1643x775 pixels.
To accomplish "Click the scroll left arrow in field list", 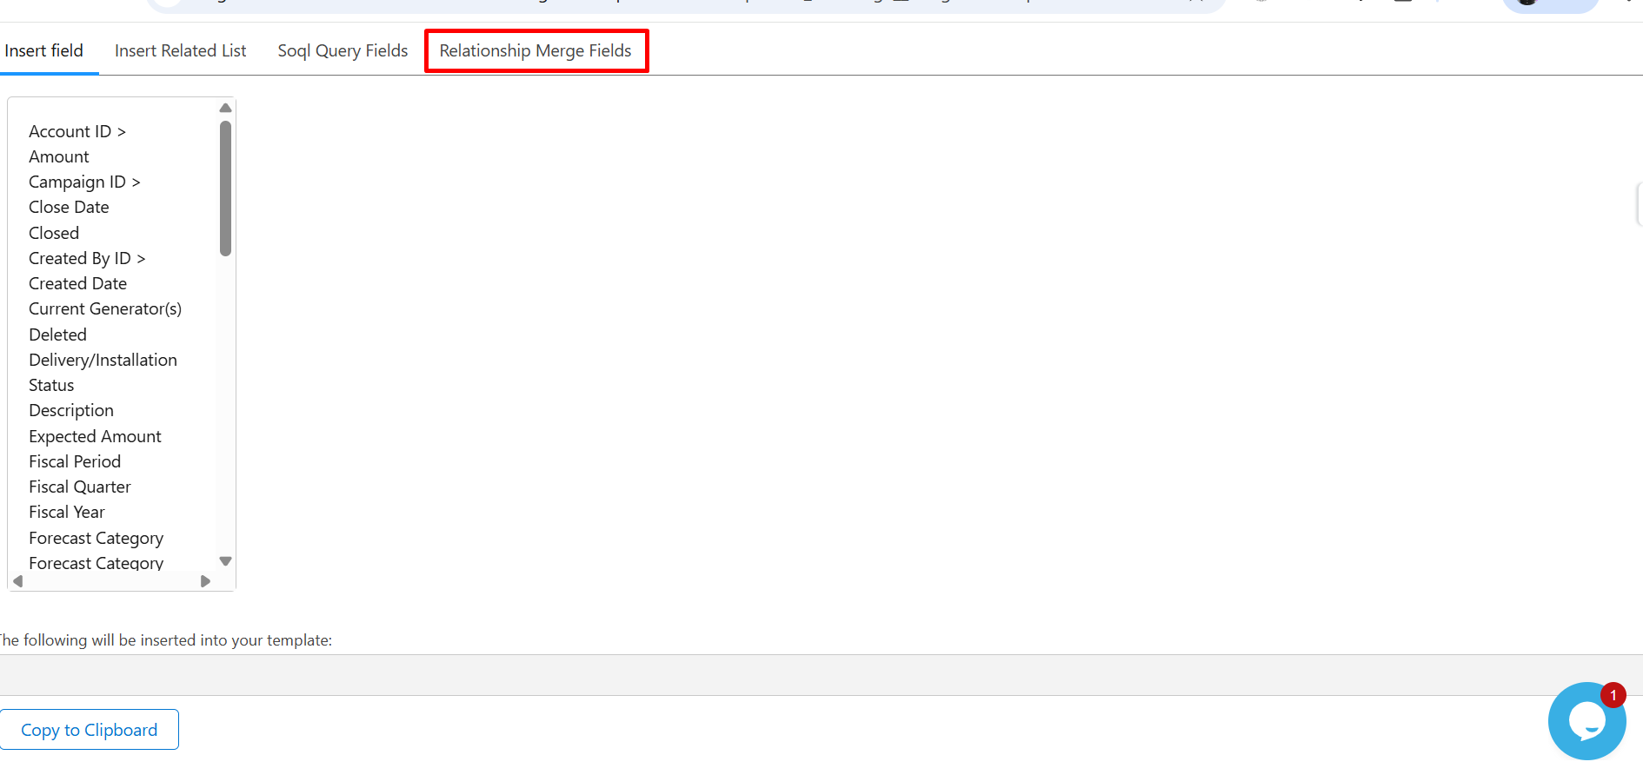I will pos(17,581).
